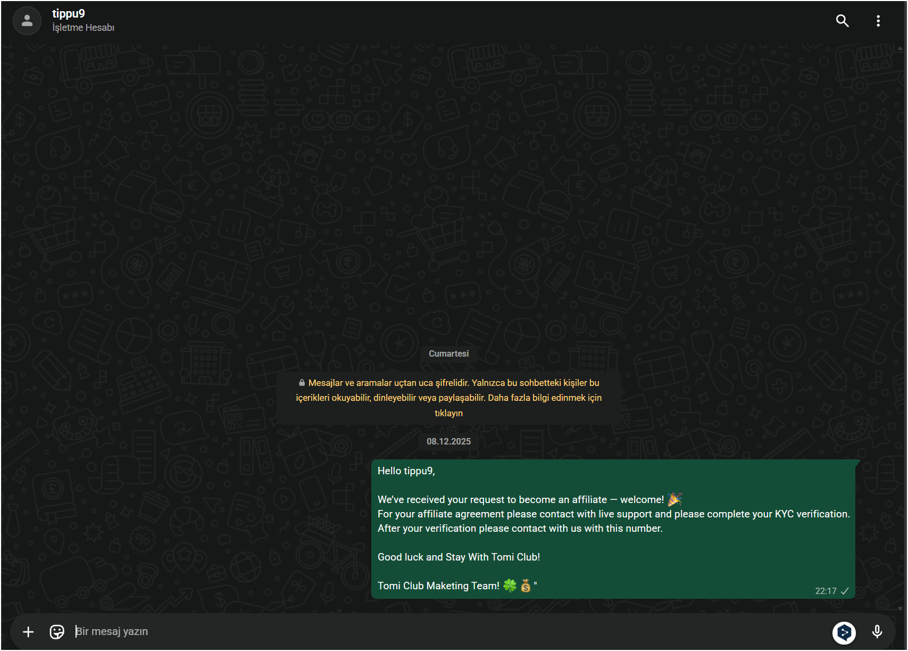Image resolution: width=908 pixels, height=651 pixels.
Task: Click the 'Bir mesaj yazın' message field
Action: click(447, 631)
